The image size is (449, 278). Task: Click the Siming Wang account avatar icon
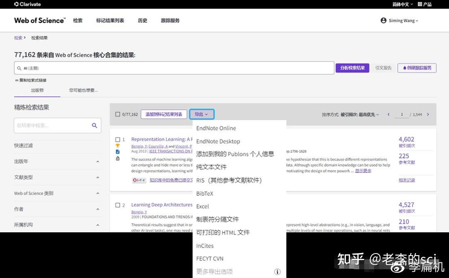pos(383,20)
